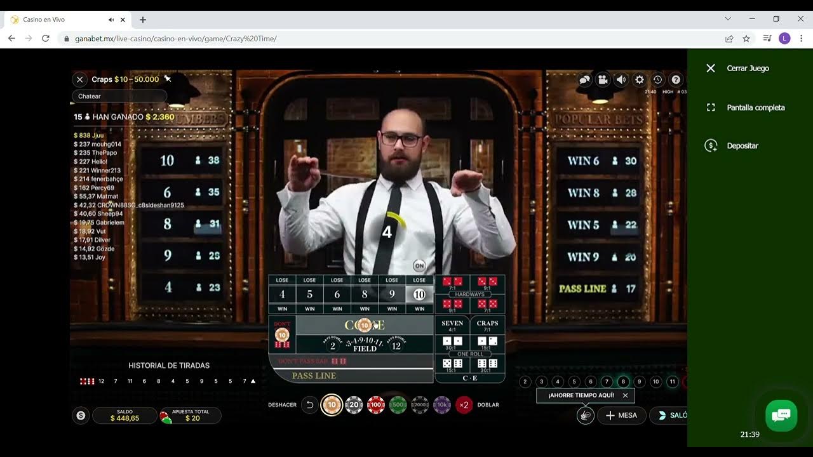Select the 100 red chip
Screen dimensions: 813x457
click(x=376, y=404)
